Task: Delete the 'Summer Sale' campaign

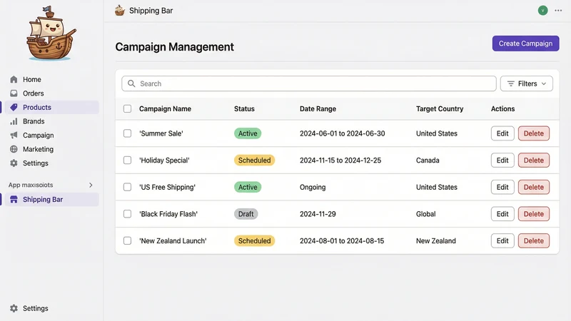Action: pyautogui.click(x=533, y=133)
